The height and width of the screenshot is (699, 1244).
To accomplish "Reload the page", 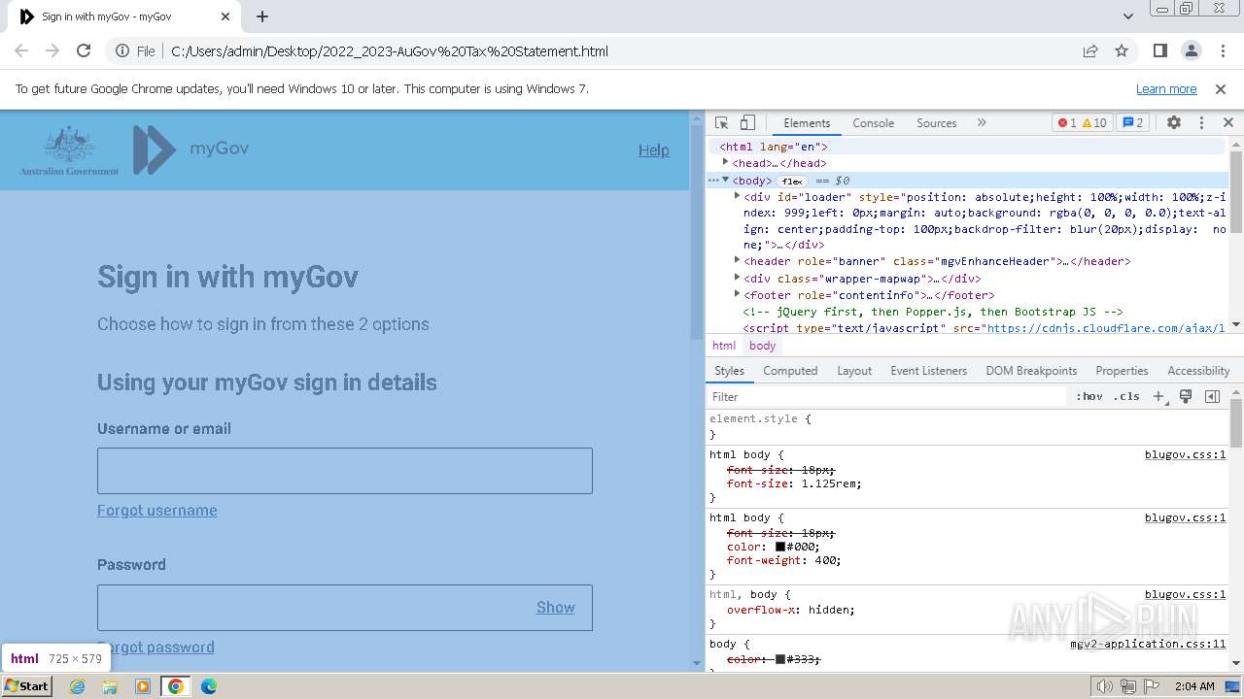I will click(x=84, y=51).
